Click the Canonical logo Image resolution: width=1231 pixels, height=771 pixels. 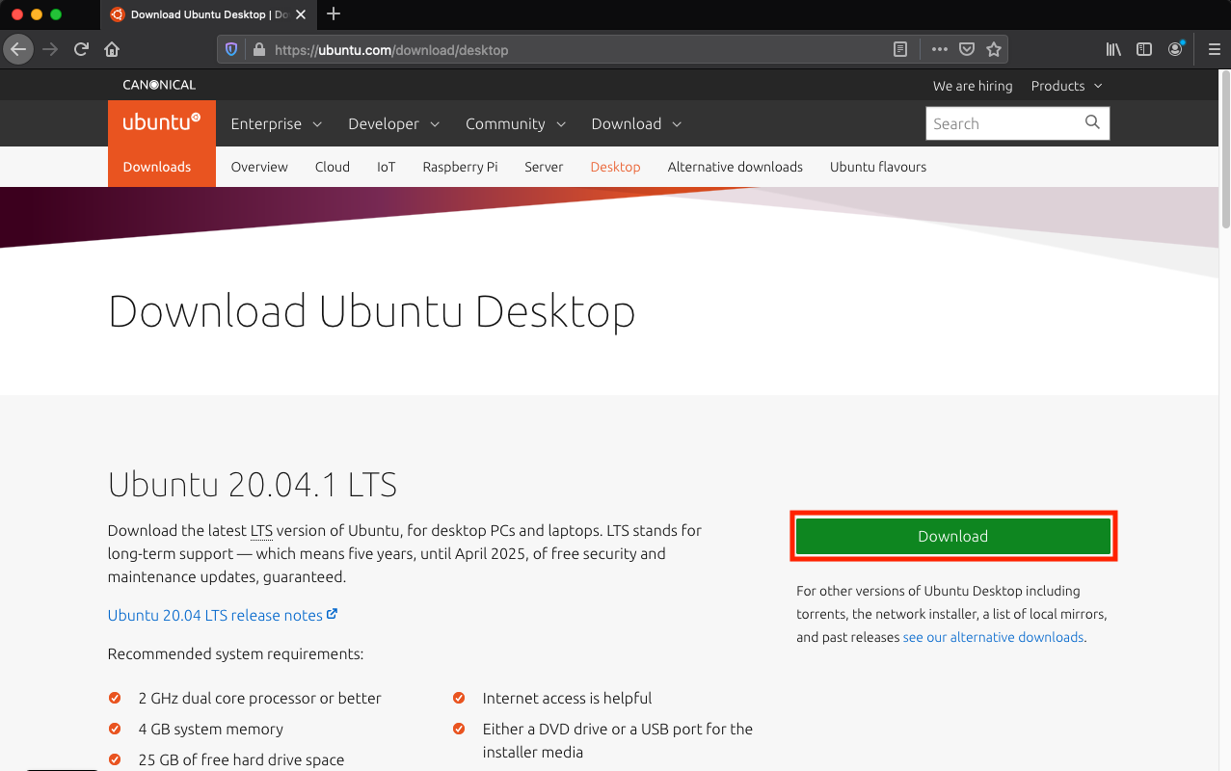(x=159, y=85)
